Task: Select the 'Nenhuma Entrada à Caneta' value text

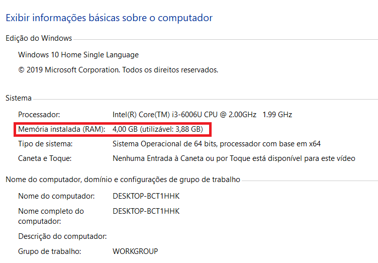Action: pos(234,158)
